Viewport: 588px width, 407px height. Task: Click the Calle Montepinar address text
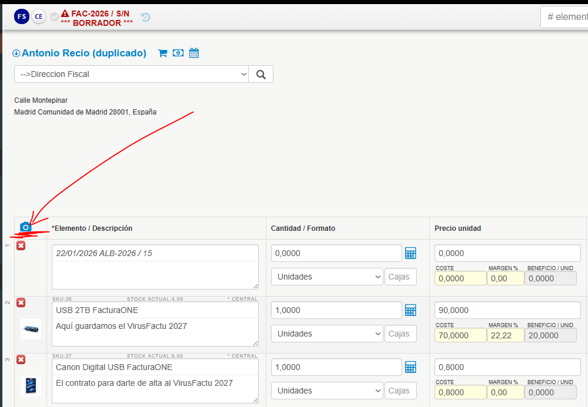click(x=41, y=100)
